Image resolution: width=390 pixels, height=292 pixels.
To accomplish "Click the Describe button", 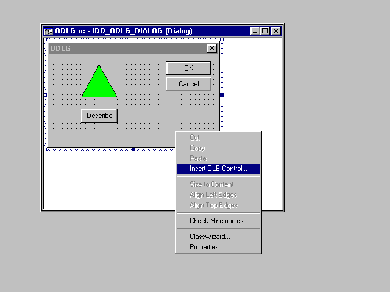I will click(x=99, y=116).
